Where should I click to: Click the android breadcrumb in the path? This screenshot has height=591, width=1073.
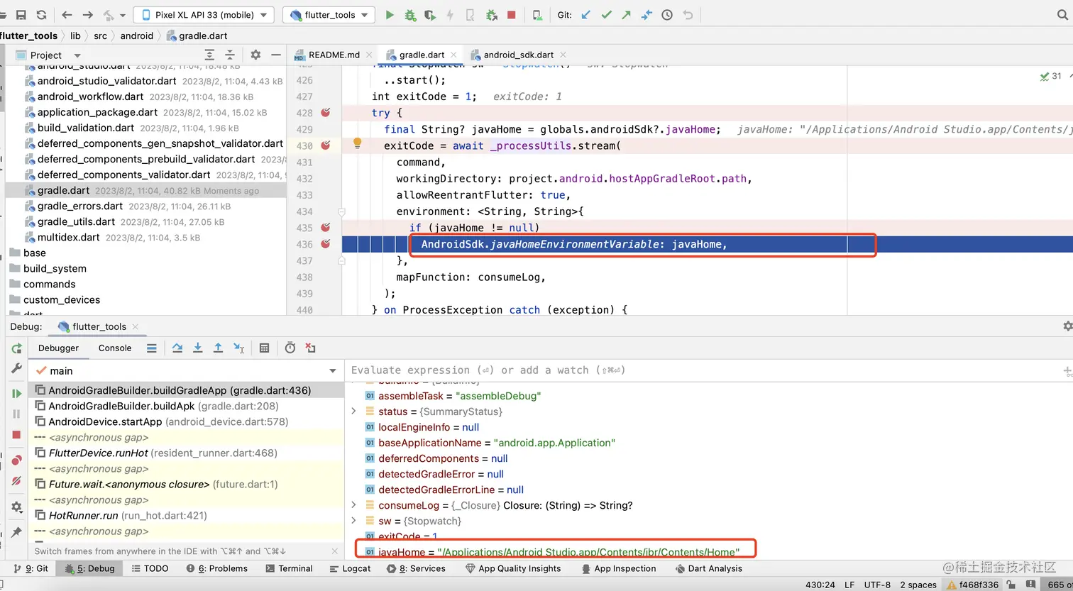point(137,35)
